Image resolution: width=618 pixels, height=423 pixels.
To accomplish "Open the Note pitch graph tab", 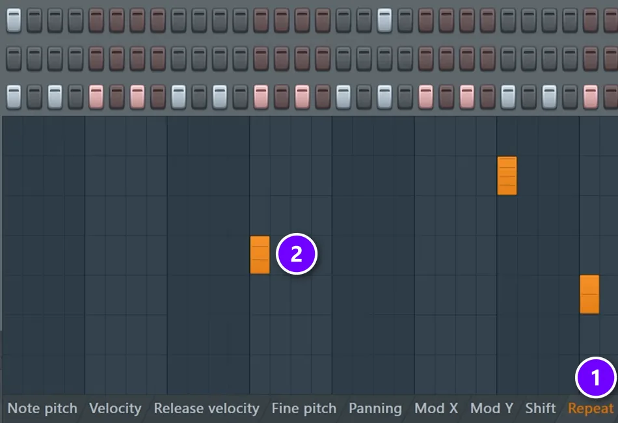I will (42, 409).
